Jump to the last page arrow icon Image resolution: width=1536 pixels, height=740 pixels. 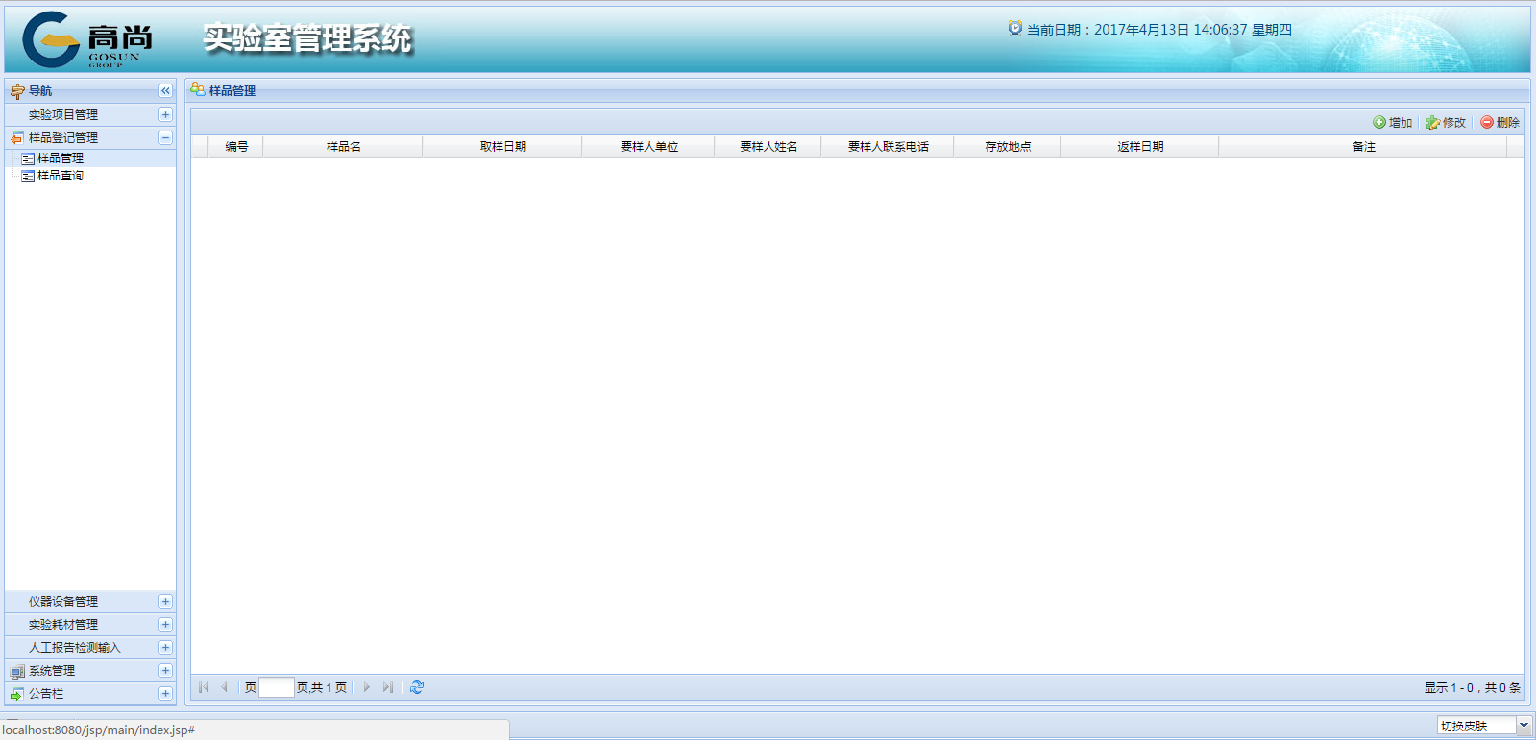[388, 687]
